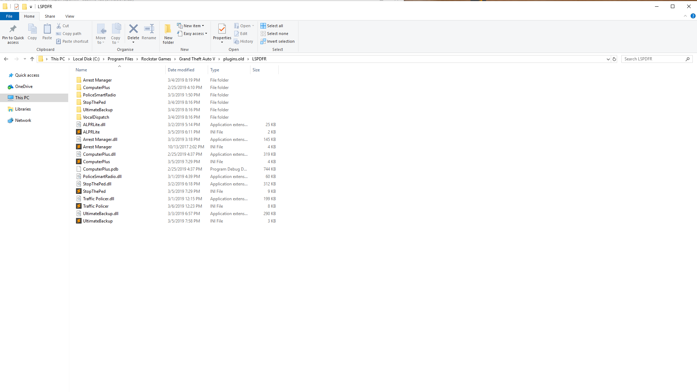The width and height of the screenshot is (697, 392).
Task: Click plugins.old in the breadcrumb path
Action: coord(234,59)
